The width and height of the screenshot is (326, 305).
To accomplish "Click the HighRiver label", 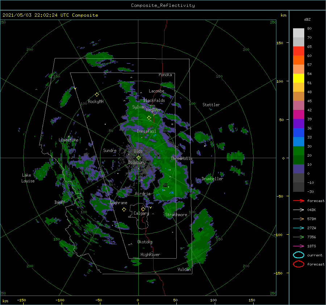I will 150,255.
